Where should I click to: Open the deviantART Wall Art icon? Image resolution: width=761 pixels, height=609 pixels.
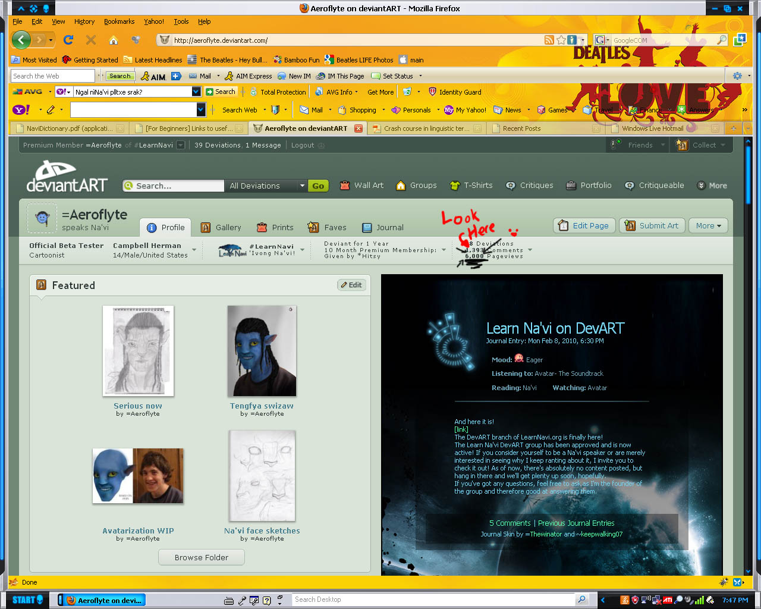(x=344, y=186)
